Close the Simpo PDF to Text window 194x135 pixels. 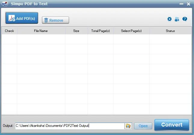188,4
